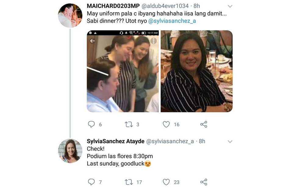
Task: Click the back arrow in left photo
Action: [92, 41]
